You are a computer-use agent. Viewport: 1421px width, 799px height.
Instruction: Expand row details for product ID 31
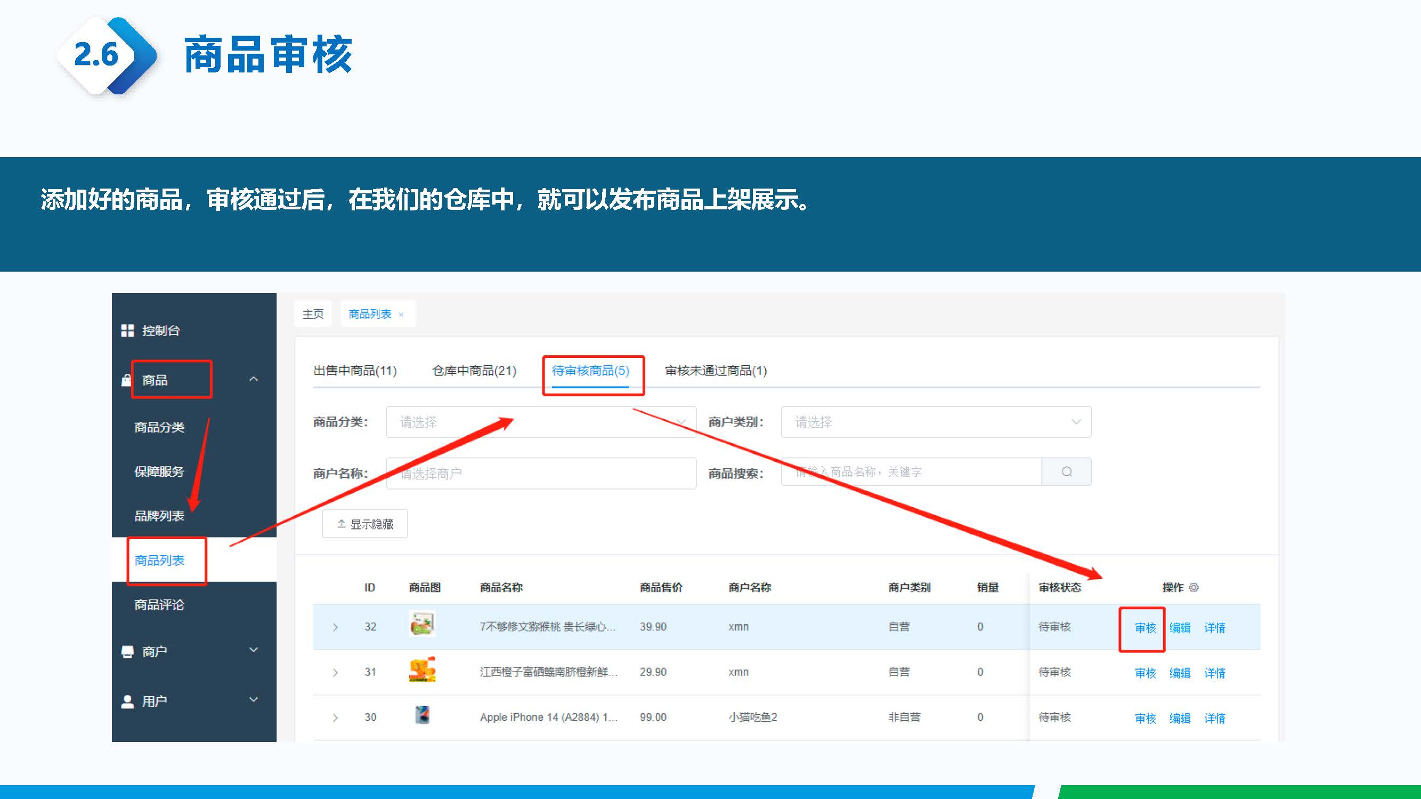tap(335, 673)
